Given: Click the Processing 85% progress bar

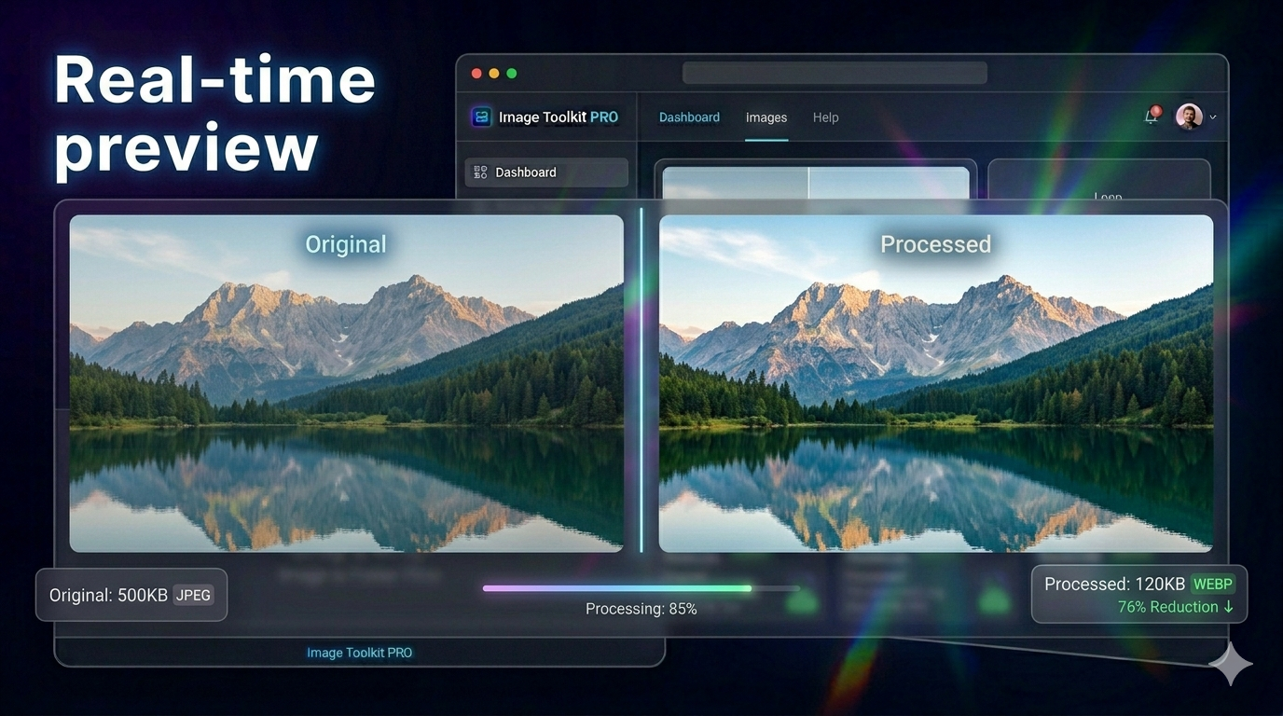Looking at the screenshot, I should point(641,588).
